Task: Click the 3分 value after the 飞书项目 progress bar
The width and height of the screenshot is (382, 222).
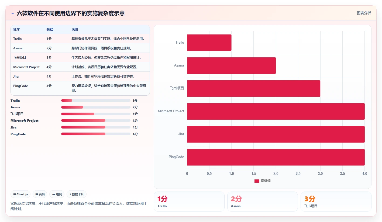Action: (135, 114)
